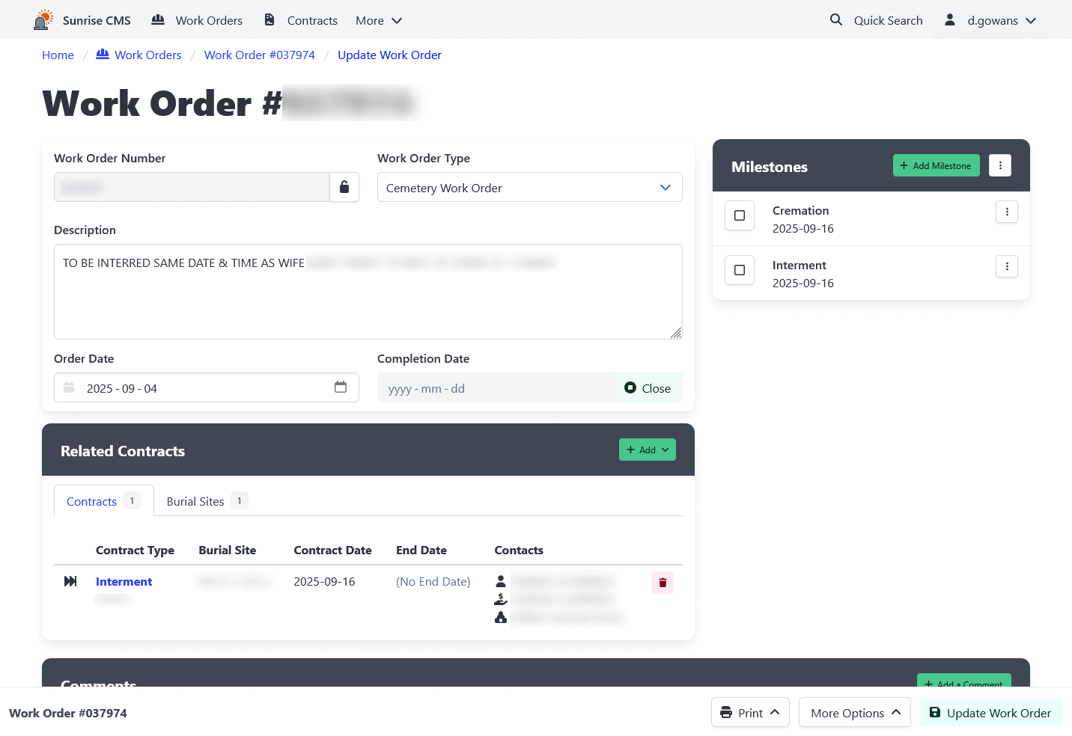The width and height of the screenshot is (1072, 736).
Task: Expand the More navigation menu
Action: pos(379,20)
